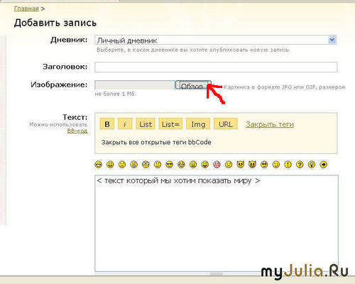355x284 pixels.
Task: Insert the light bulb idea smiley
Action: (x=312, y=165)
